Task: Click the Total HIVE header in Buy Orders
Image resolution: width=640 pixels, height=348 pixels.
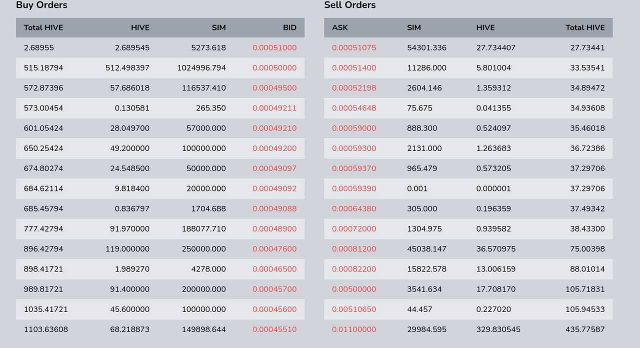Action: click(x=43, y=27)
